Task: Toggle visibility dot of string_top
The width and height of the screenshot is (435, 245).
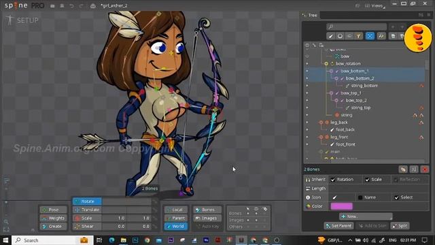Action: (307, 108)
